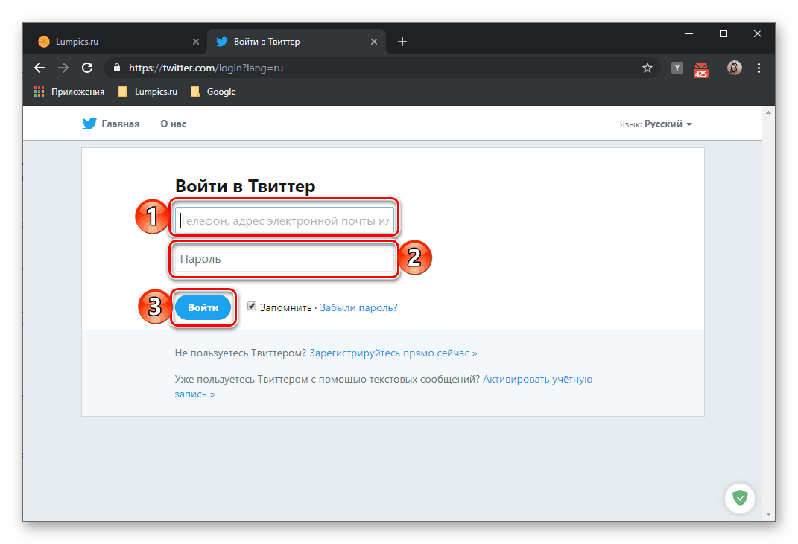Open the Y browser extension
798x544 pixels.
677,68
